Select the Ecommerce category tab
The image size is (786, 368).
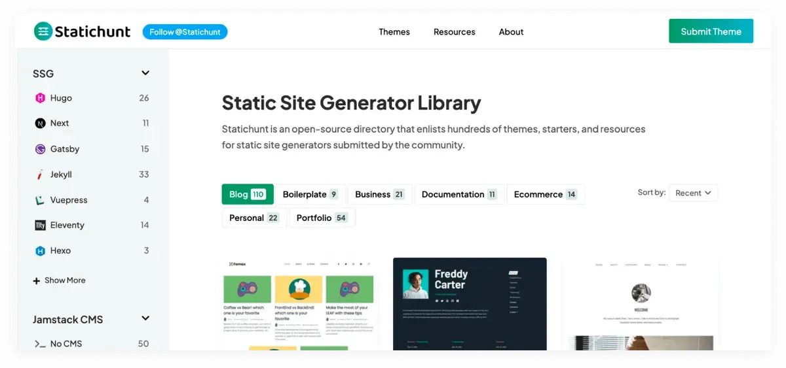[546, 194]
